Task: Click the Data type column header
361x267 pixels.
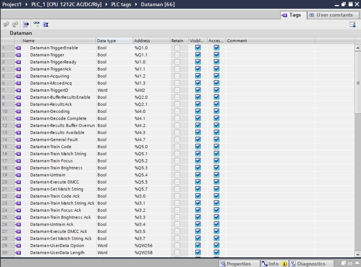Action: 114,41
